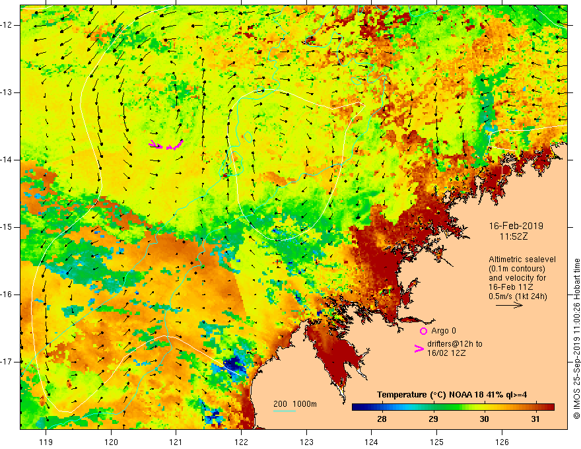Click the longitude axis label 124

pyautogui.click(x=372, y=442)
